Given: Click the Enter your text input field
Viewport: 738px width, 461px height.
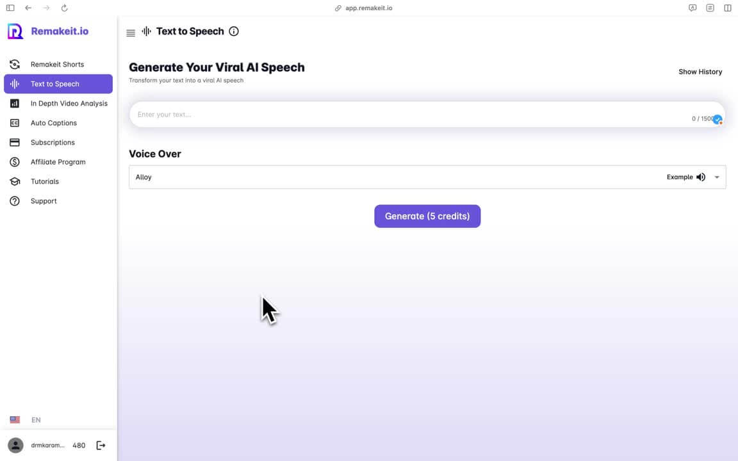Looking at the screenshot, I should point(410,115).
